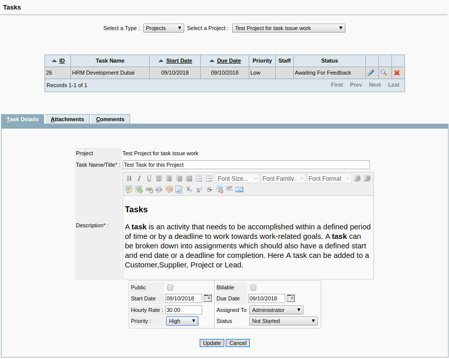This screenshot has width=449, height=359.
Task: Click the strikethrough icon in editor
Action: [209, 189]
